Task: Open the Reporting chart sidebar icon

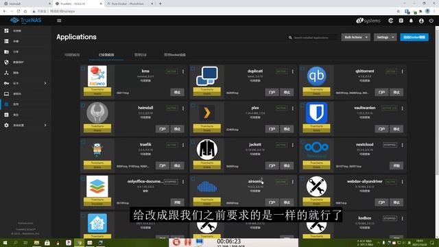Action: 6,115
